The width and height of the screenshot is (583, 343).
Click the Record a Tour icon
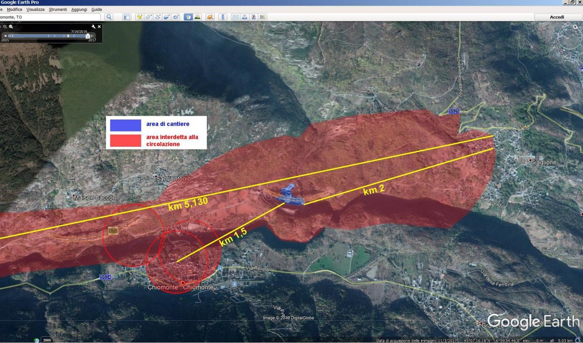tap(176, 17)
